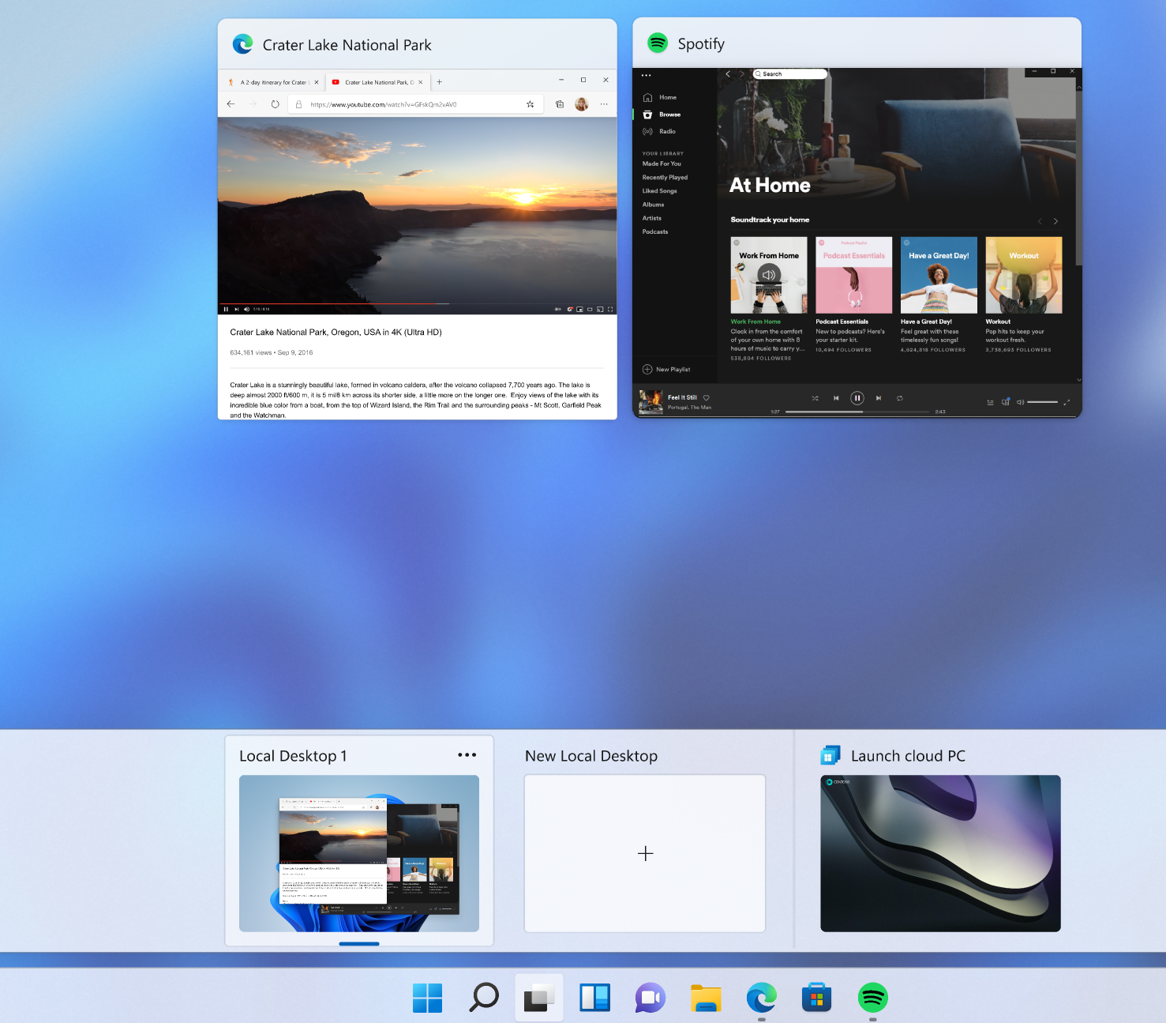Adjust the Spotify volume slider

[1042, 402]
